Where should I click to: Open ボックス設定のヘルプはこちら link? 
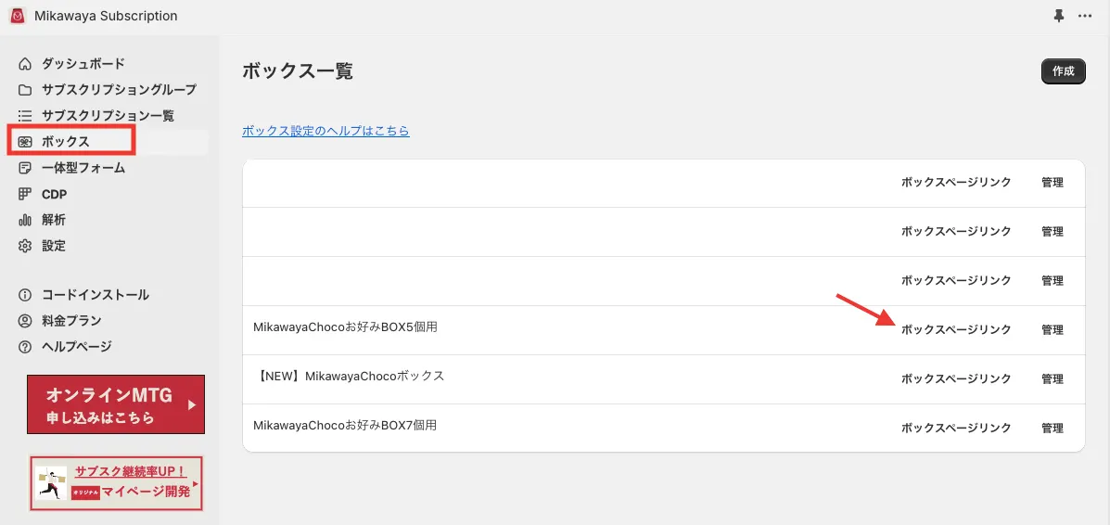[325, 131]
